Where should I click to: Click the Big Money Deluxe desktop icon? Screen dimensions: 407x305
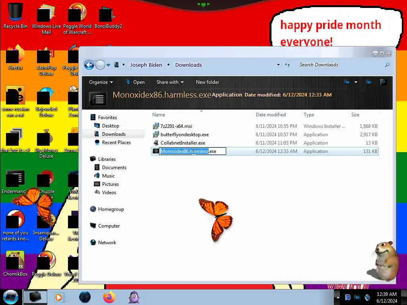click(x=46, y=143)
